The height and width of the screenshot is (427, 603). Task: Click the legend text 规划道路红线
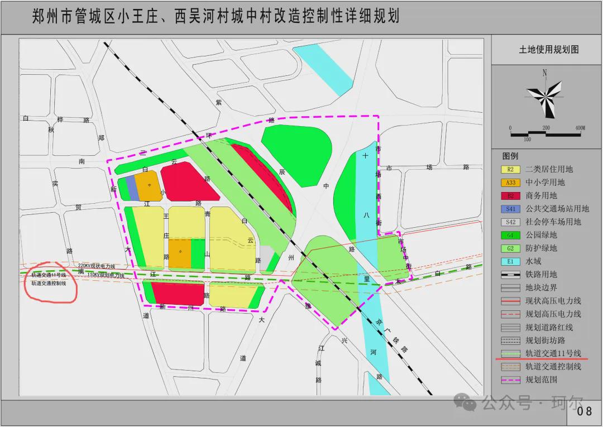(549, 327)
